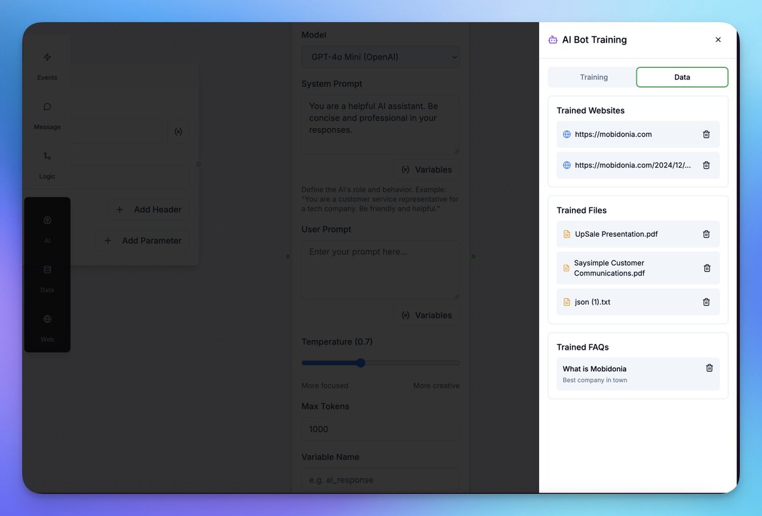The image size is (762, 516).
Task: Open the Data sidebar category
Action: (47, 279)
